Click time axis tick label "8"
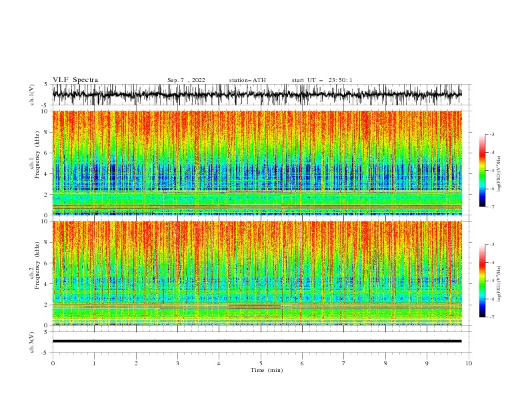The width and height of the screenshot is (528, 408). 385,363
